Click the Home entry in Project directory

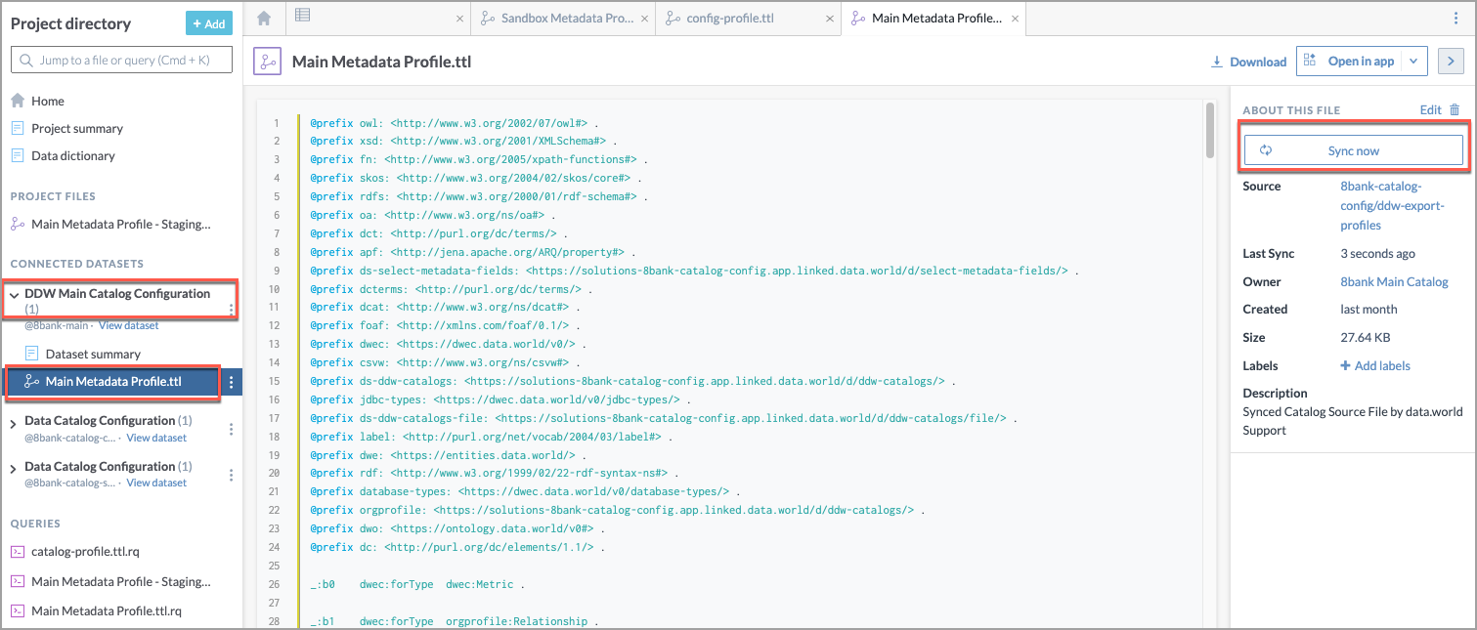[x=49, y=100]
